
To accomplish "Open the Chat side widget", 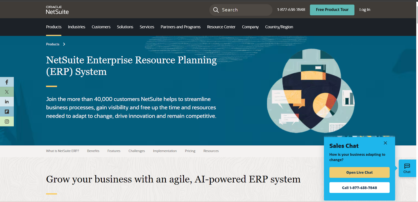I will (407, 168).
